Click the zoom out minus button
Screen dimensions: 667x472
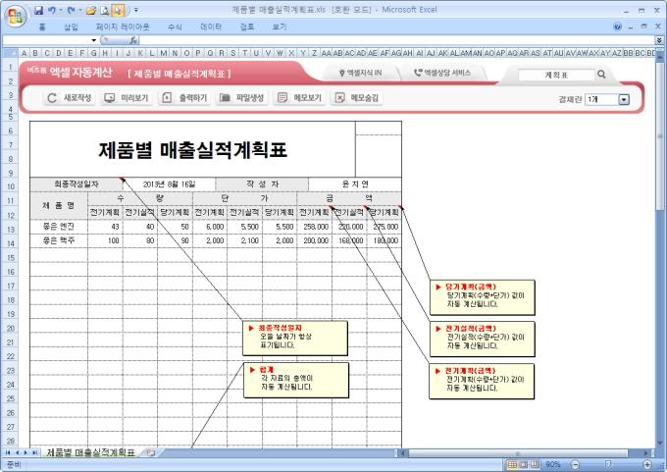coord(575,464)
